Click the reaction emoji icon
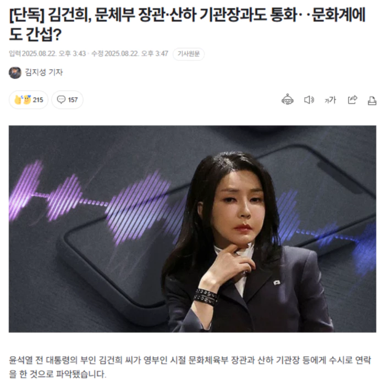 pos(23,100)
